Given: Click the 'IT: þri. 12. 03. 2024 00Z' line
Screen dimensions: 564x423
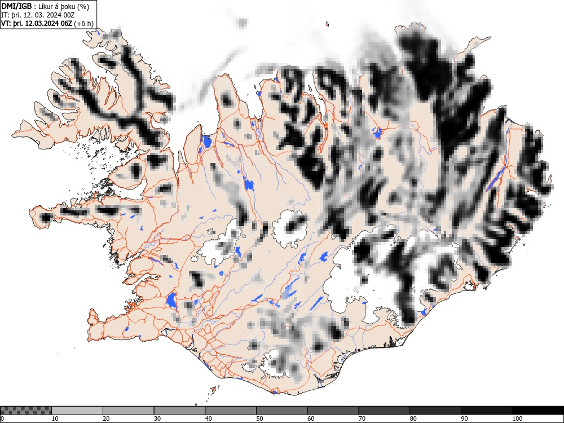Looking at the screenshot, I should tap(38, 15).
